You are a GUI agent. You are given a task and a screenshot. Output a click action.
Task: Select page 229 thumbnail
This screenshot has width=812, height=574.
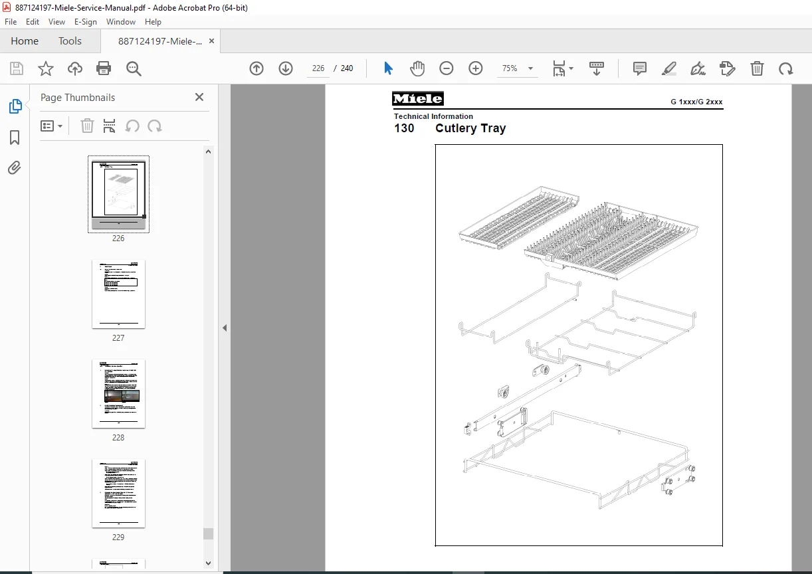118,493
